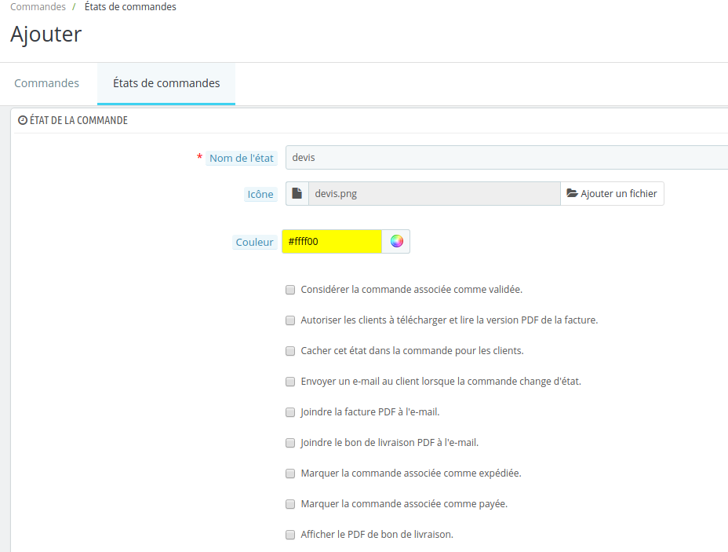This screenshot has height=552, width=728.
Task: Check 'Marquer la commande associée comme expédiée'
Action: point(290,474)
